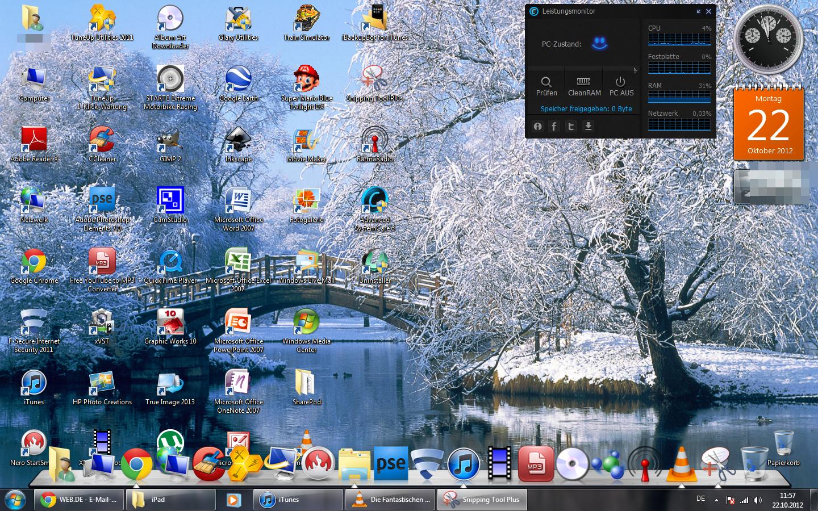Show hidden tray icons arrow
Image resolution: width=818 pixels, height=511 pixels.
click(x=716, y=500)
